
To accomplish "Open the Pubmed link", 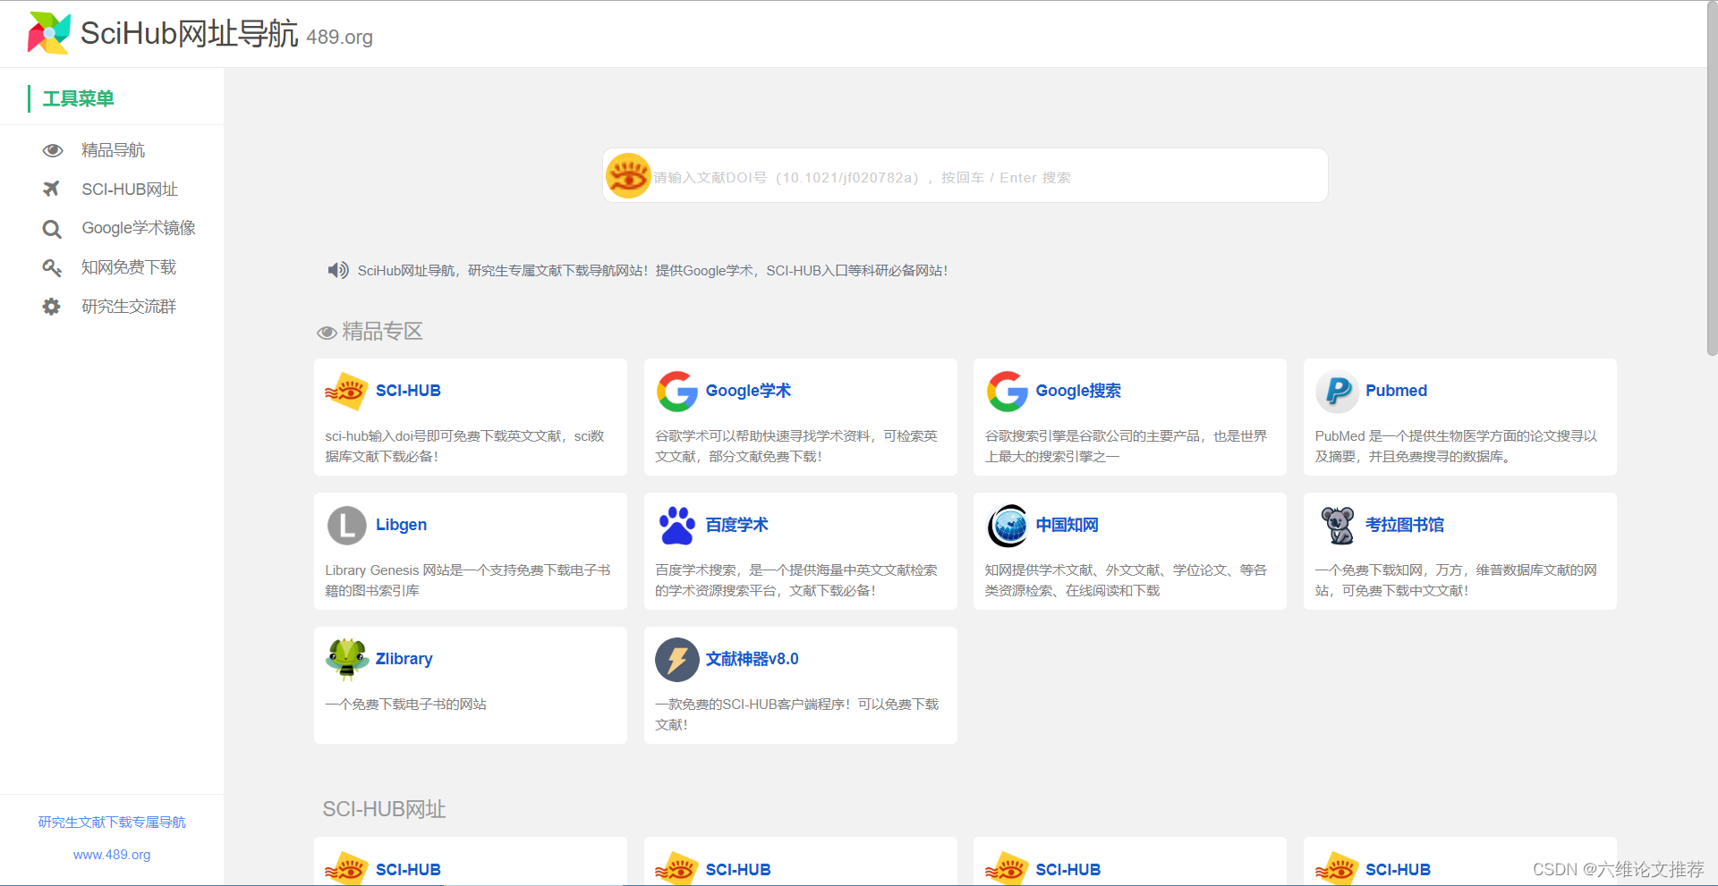I will tap(1396, 391).
